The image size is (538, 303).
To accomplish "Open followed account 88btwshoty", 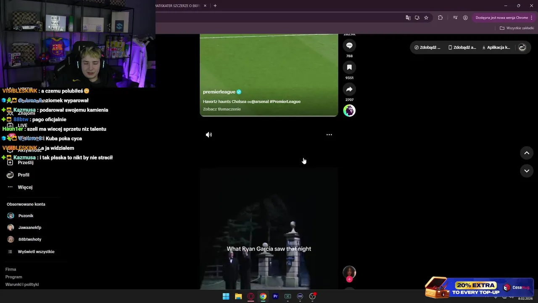I will pyautogui.click(x=25, y=239).
